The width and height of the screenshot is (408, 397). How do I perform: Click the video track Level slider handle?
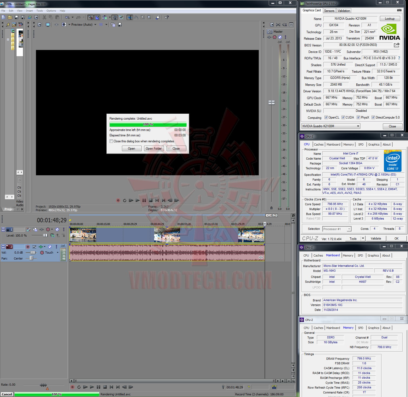coord(45,235)
